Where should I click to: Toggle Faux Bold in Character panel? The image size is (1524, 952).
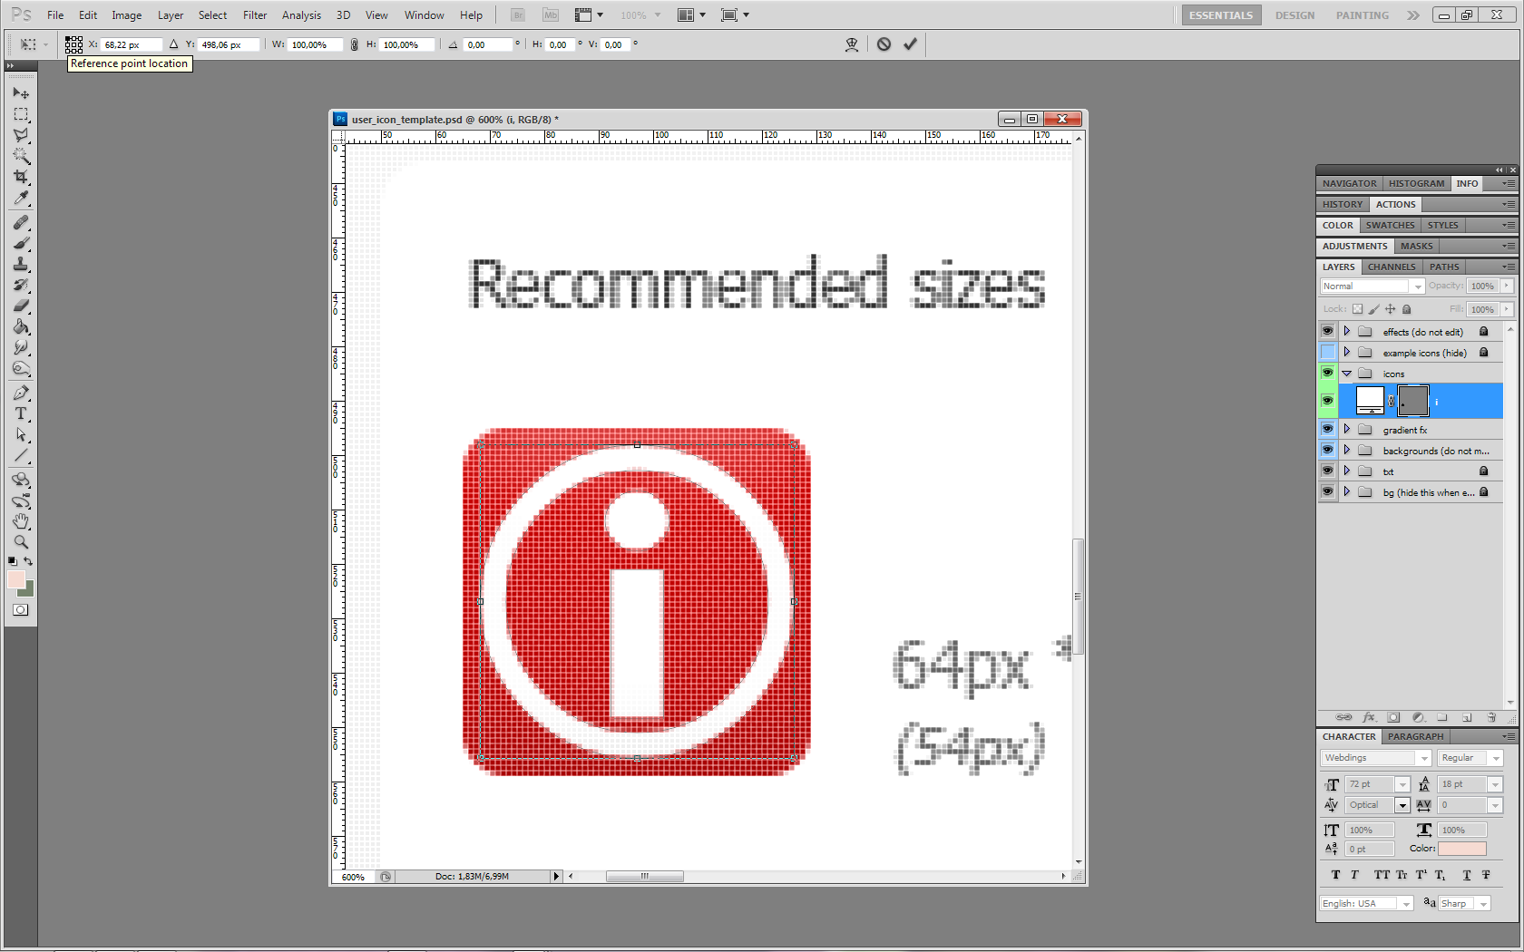pyautogui.click(x=1335, y=875)
